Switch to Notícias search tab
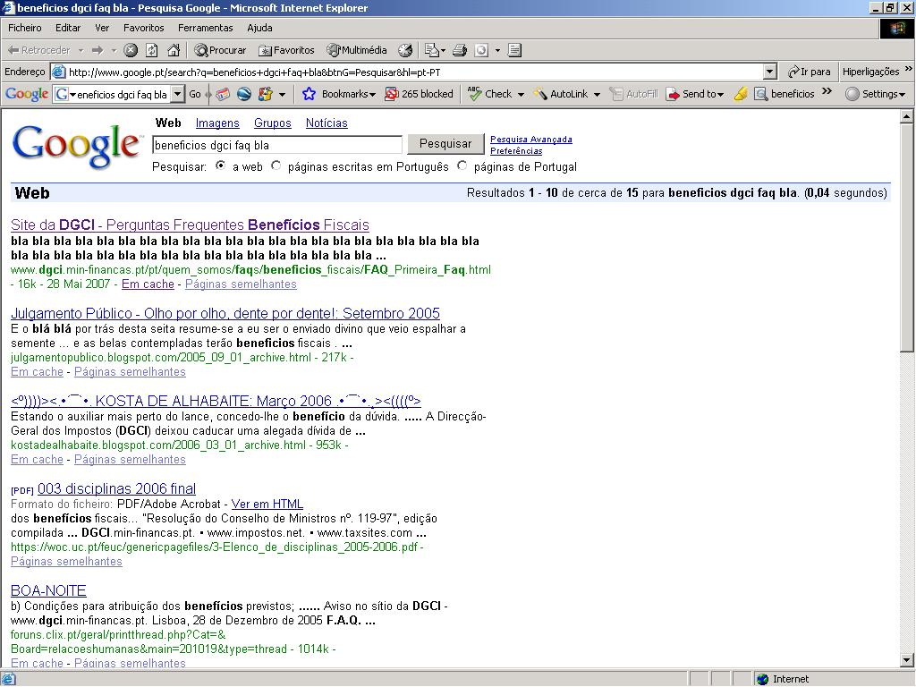This screenshot has width=916, height=687. click(327, 123)
